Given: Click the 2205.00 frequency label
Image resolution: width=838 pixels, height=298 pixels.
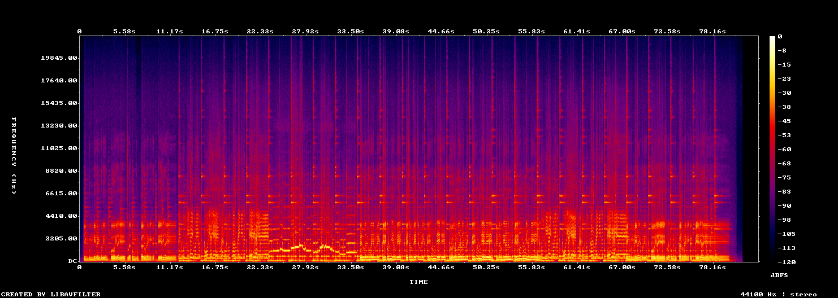Looking at the screenshot, I should coord(61,239).
